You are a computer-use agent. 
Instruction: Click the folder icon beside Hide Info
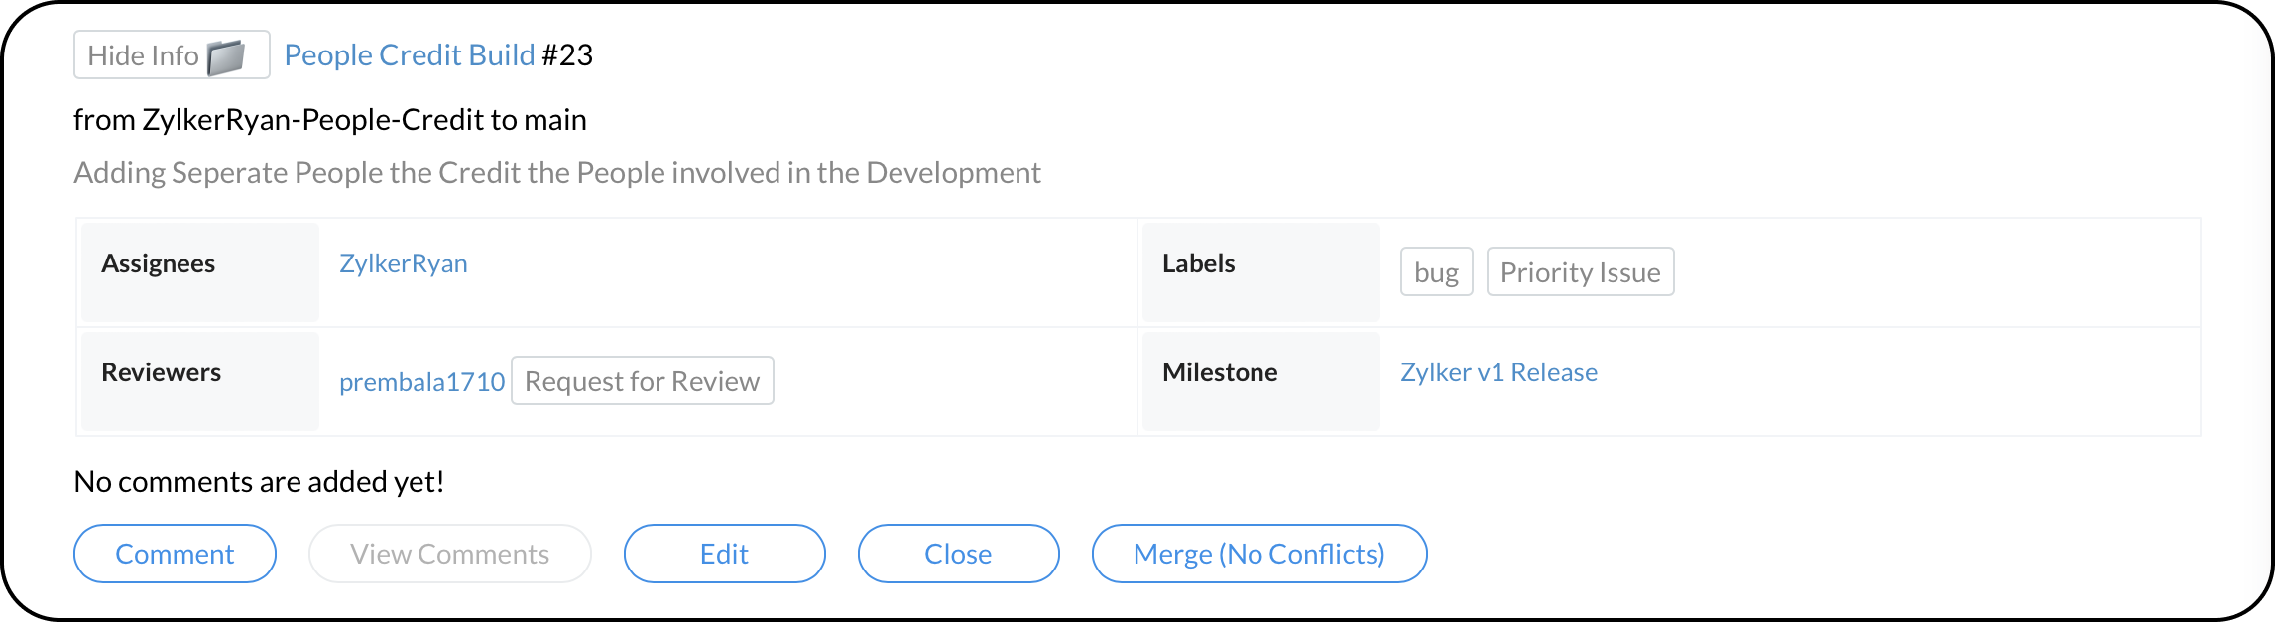click(226, 57)
